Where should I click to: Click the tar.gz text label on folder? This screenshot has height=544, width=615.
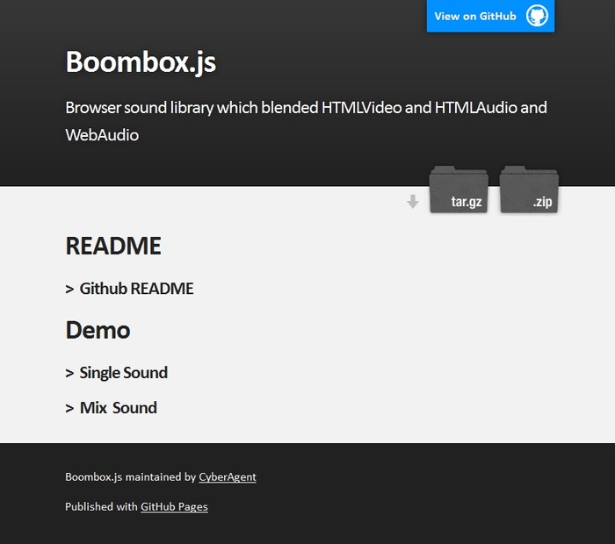[467, 202]
